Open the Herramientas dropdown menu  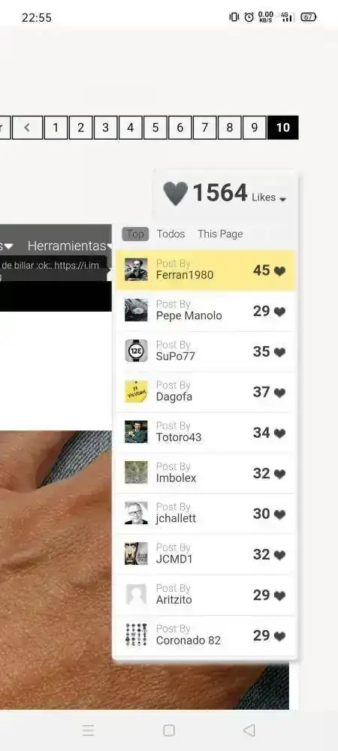70,246
